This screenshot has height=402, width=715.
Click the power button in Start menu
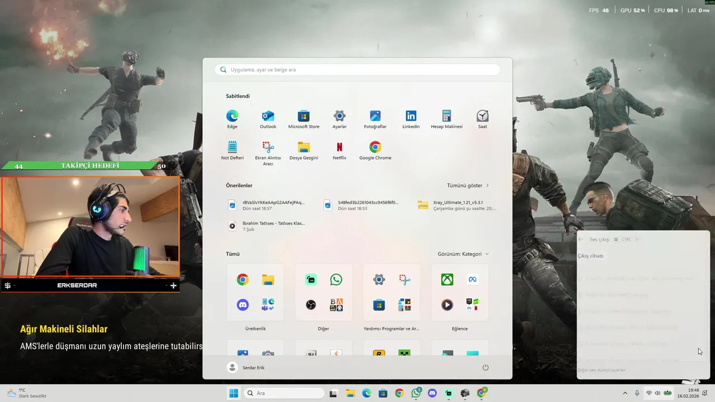tap(485, 367)
